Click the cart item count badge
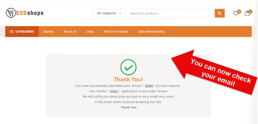This screenshot has width=258, height=124. (x=250, y=12)
